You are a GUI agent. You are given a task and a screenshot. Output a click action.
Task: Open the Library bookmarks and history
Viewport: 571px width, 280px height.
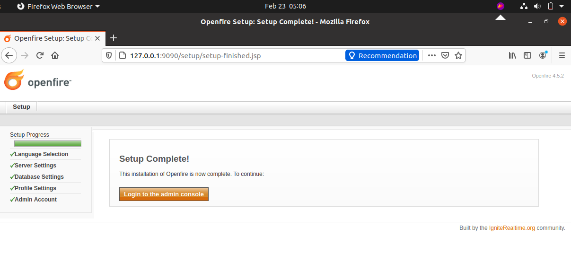[x=512, y=55]
